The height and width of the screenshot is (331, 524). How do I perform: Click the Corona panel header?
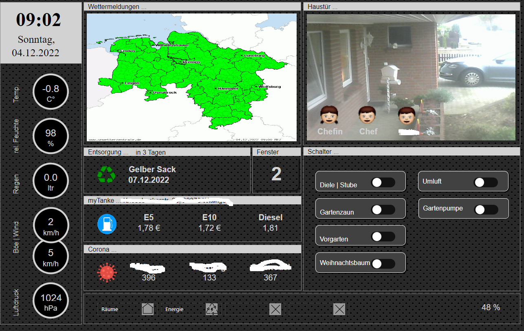point(192,249)
